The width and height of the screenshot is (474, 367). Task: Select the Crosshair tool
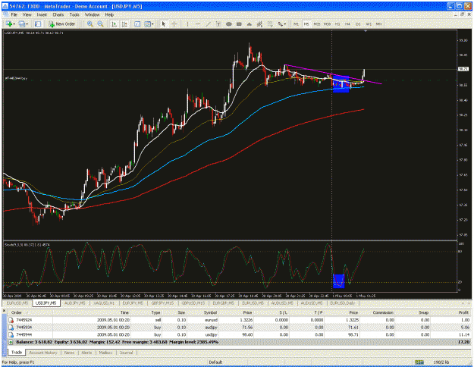174,24
